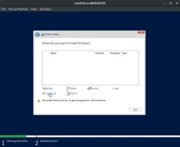
Task: Click the Format link text
Action: pyautogui.click(x=95, y=88)
